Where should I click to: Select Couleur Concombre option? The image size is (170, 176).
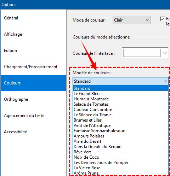120,110
